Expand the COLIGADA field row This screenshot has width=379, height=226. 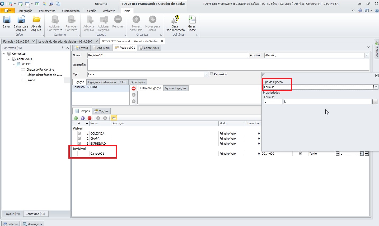79,133
